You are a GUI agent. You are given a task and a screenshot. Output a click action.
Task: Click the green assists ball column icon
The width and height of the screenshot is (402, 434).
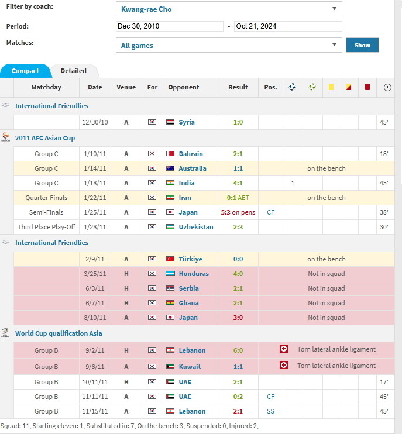pyautogui.click(x=312, y=87)
